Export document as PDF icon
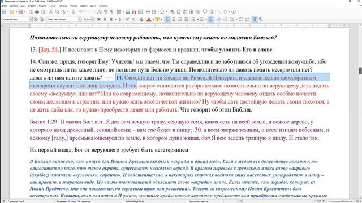Viewport: 362px width, 203px height. pyautogui.click(x=31, y=12)
